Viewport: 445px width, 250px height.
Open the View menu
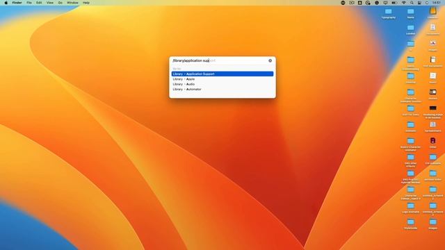point(49,3)
